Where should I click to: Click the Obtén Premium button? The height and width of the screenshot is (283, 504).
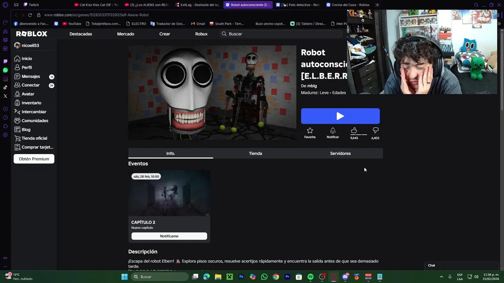tap(34, 159)
